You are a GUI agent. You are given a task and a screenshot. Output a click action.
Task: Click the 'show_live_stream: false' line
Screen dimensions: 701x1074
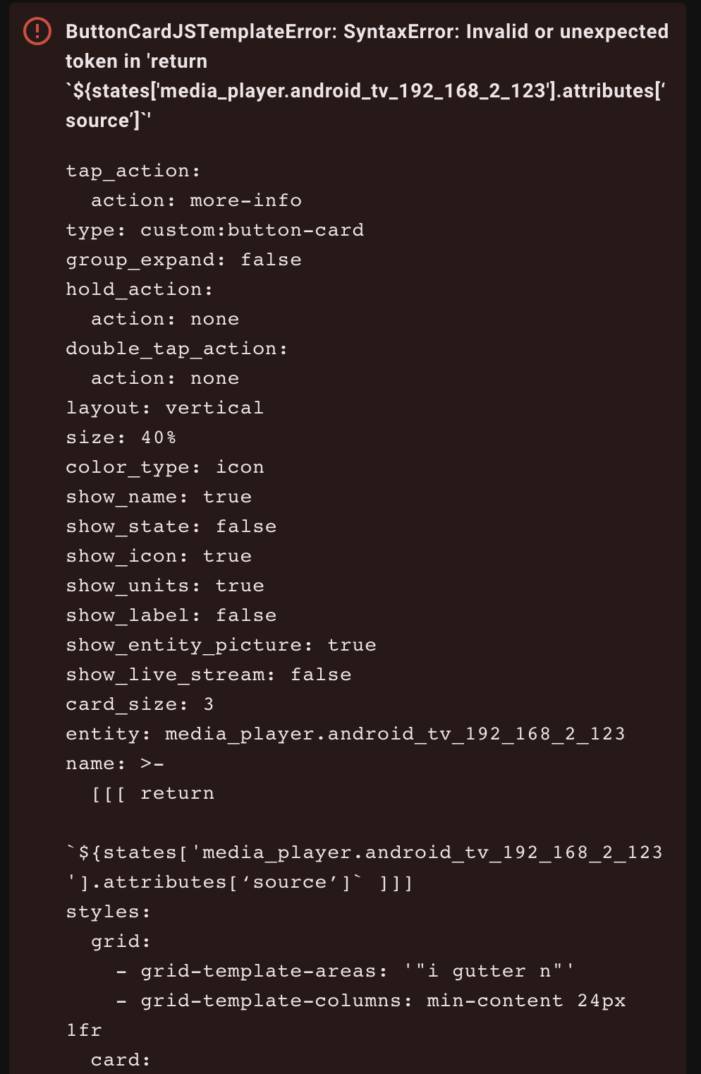pyautogui.click(x=208, y=675)
